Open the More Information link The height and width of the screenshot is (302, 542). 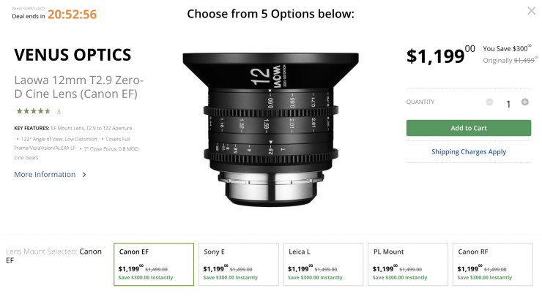[x=45, y=175]
